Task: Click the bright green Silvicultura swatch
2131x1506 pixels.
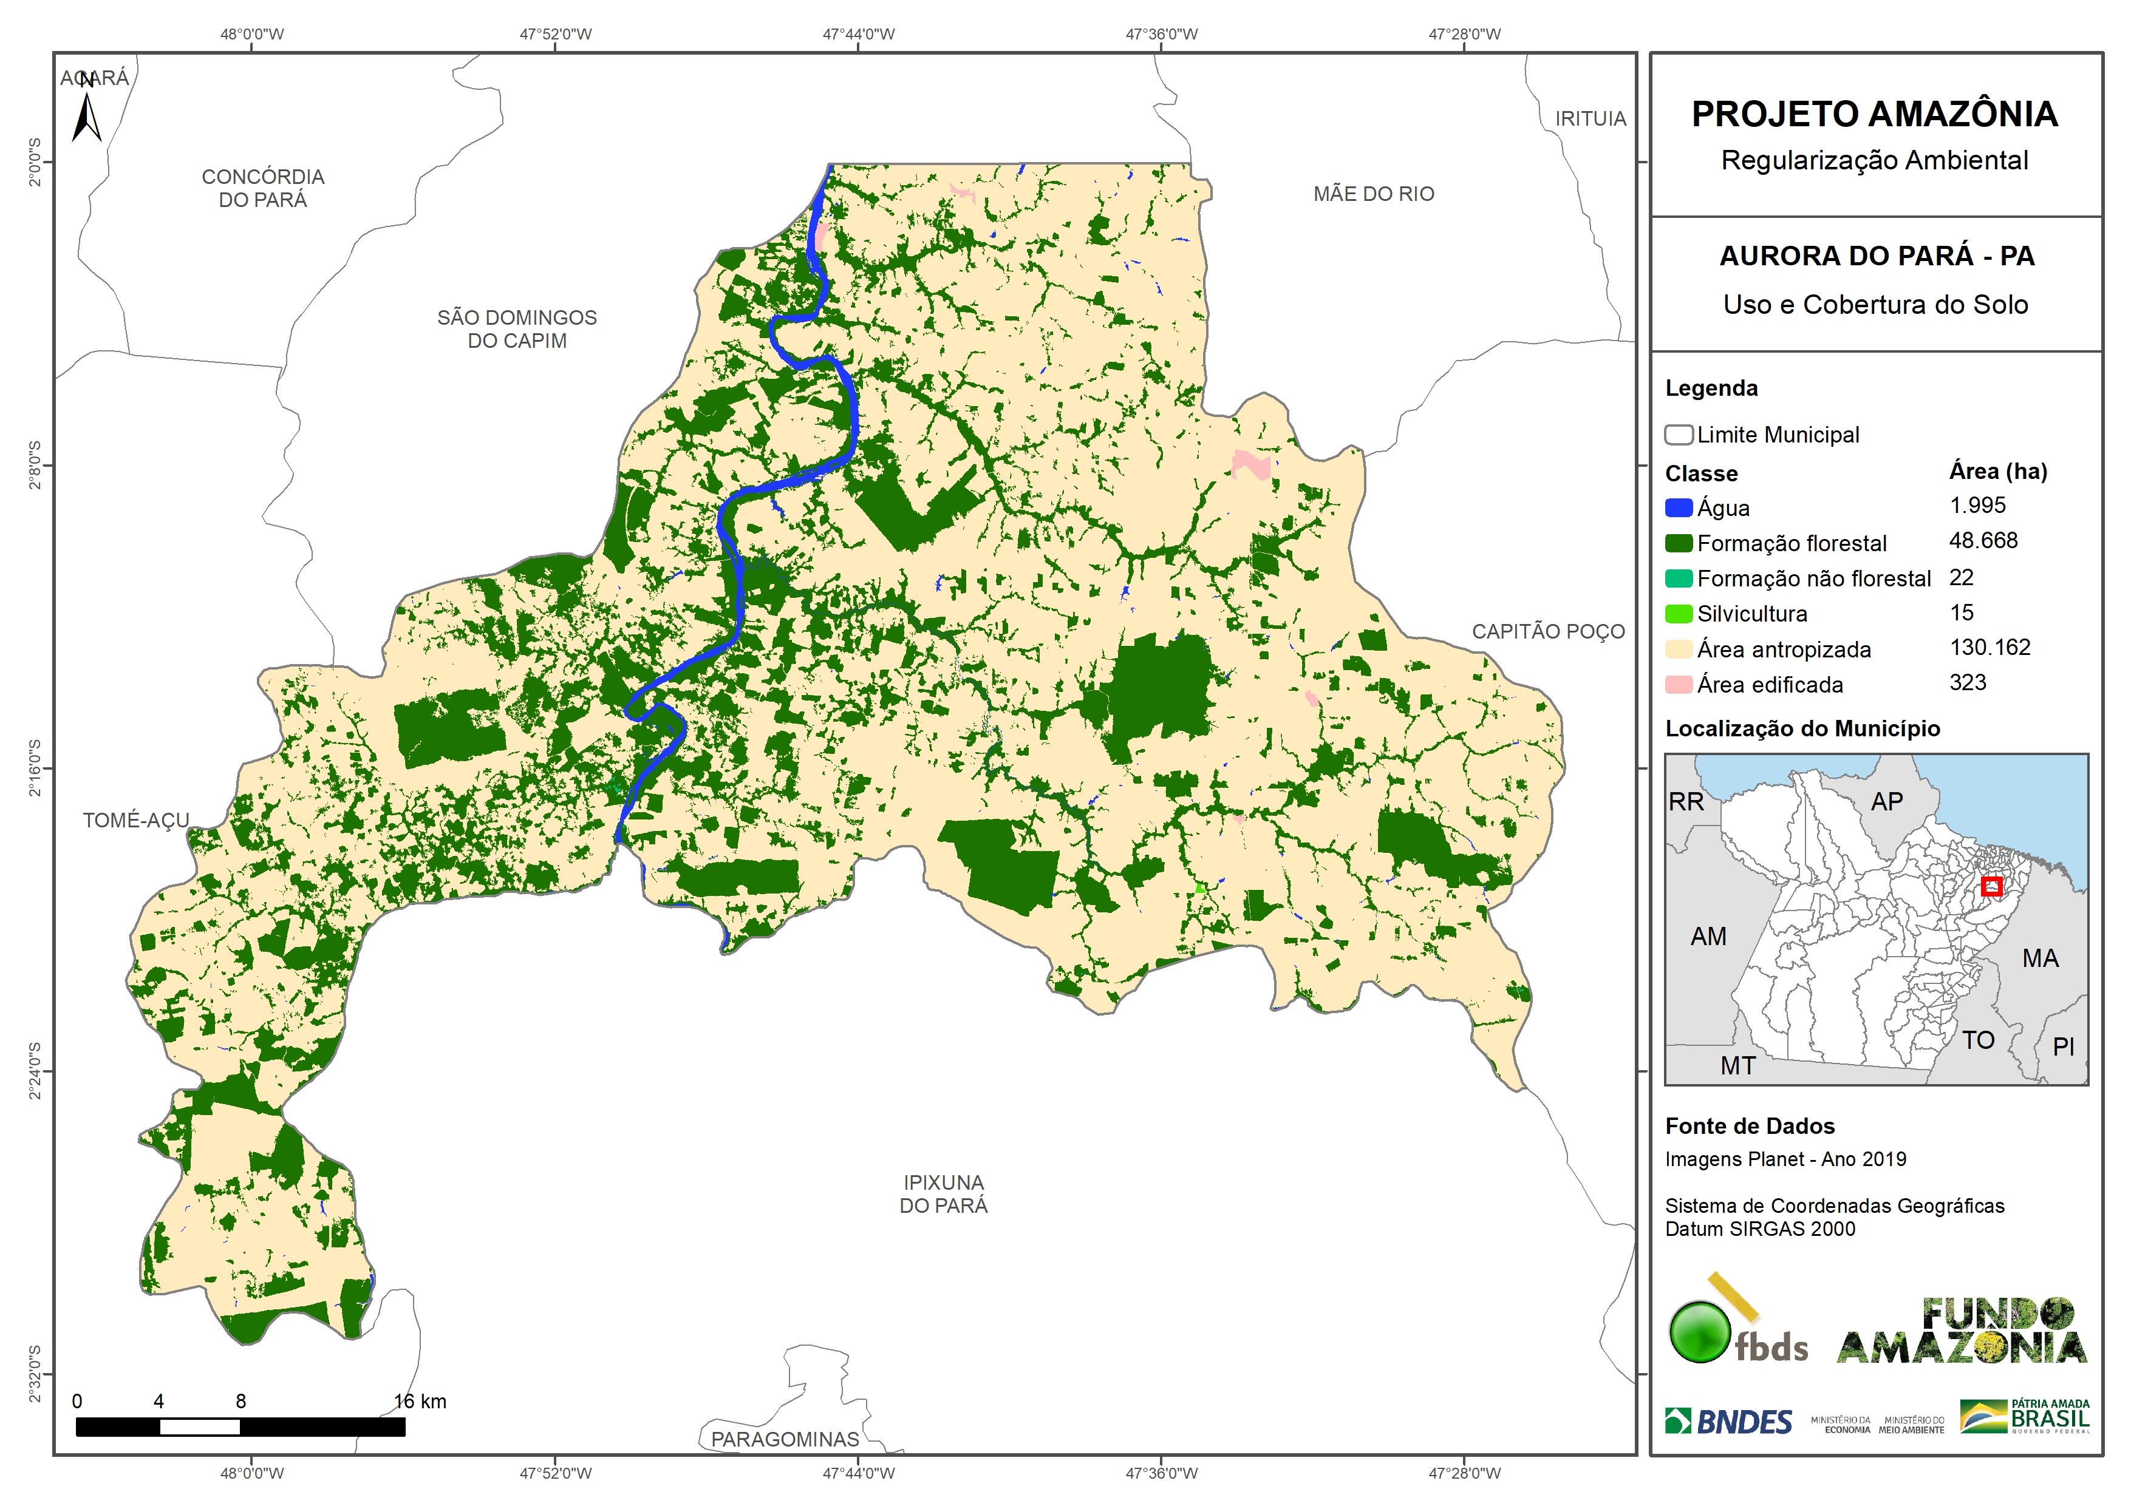Action: (x=1678, y=613)
